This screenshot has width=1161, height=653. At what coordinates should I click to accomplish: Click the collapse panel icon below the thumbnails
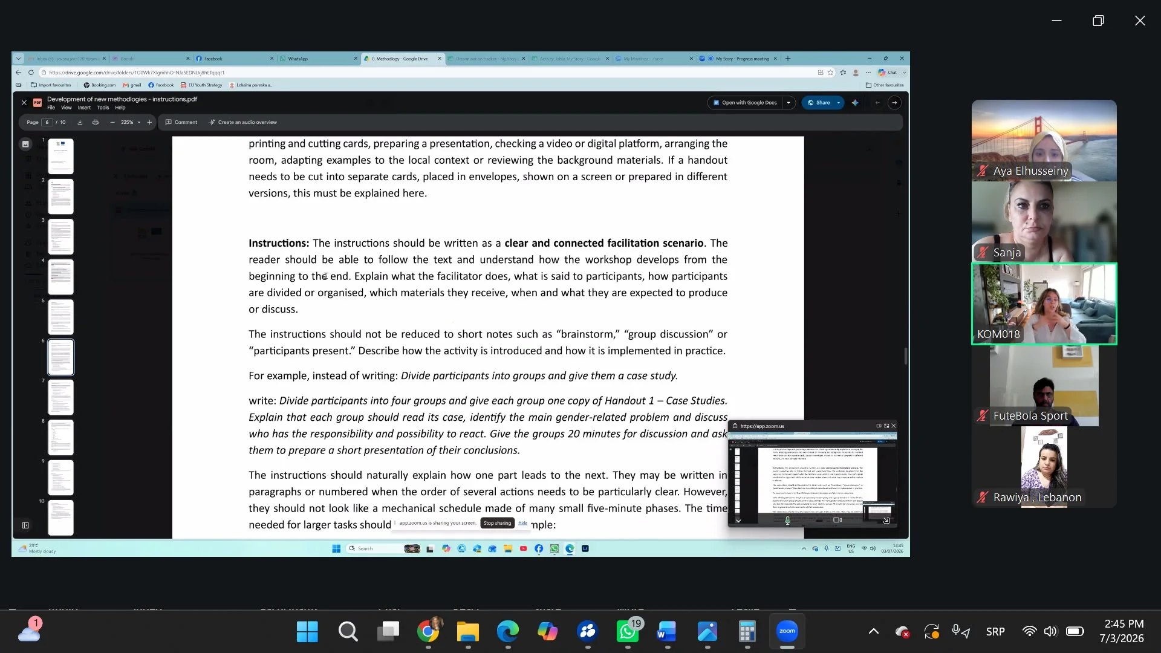(x=25, y=525)
